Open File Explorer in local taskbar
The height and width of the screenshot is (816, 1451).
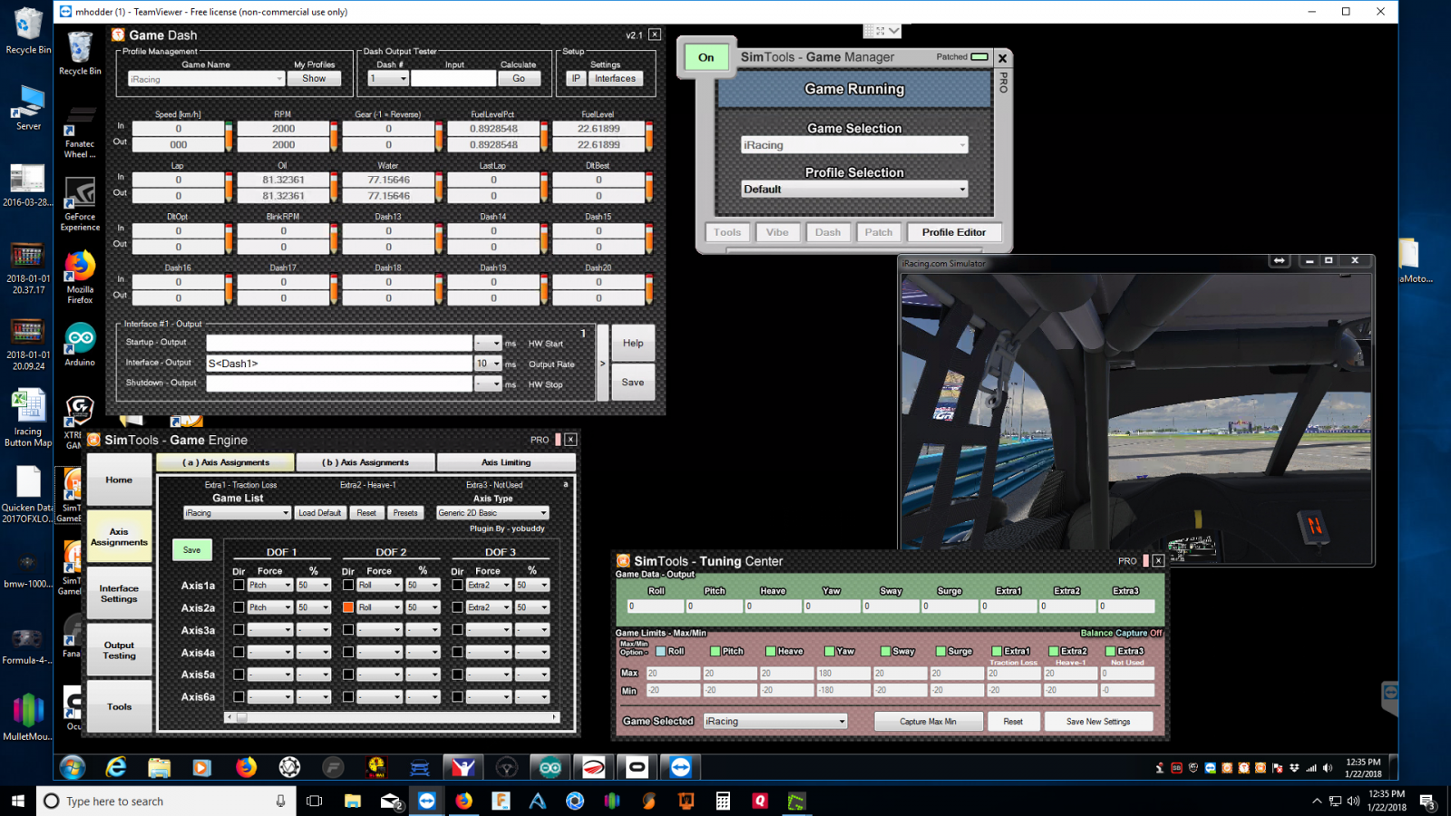(352, 801)
